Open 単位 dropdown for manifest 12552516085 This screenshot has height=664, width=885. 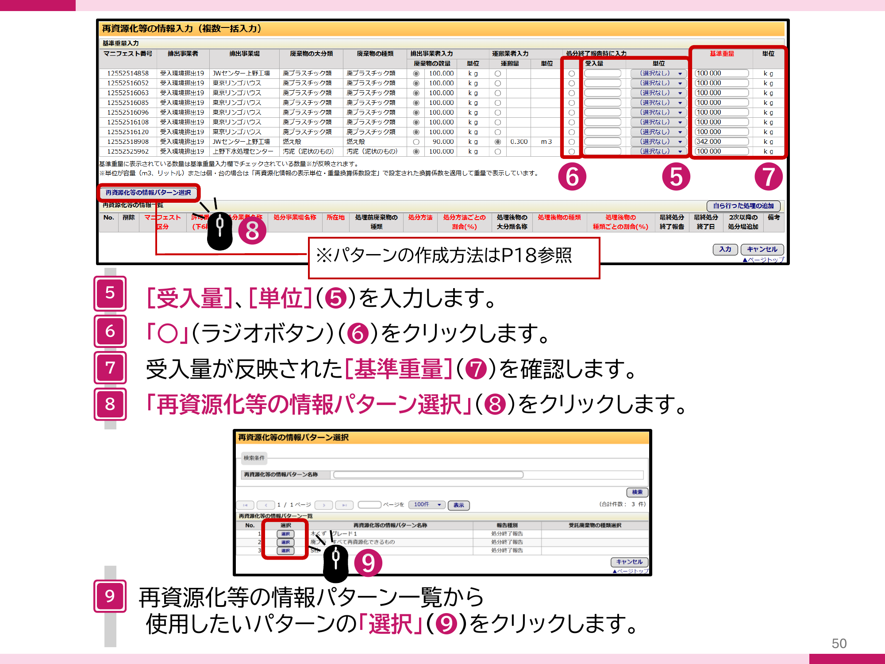(658, 103)
